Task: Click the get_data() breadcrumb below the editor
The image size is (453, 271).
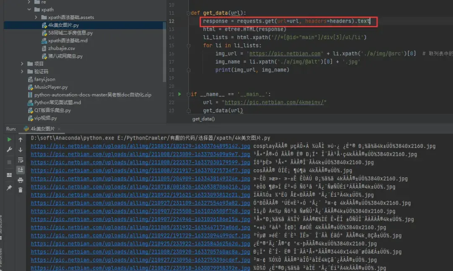Action: pos(203,119)
